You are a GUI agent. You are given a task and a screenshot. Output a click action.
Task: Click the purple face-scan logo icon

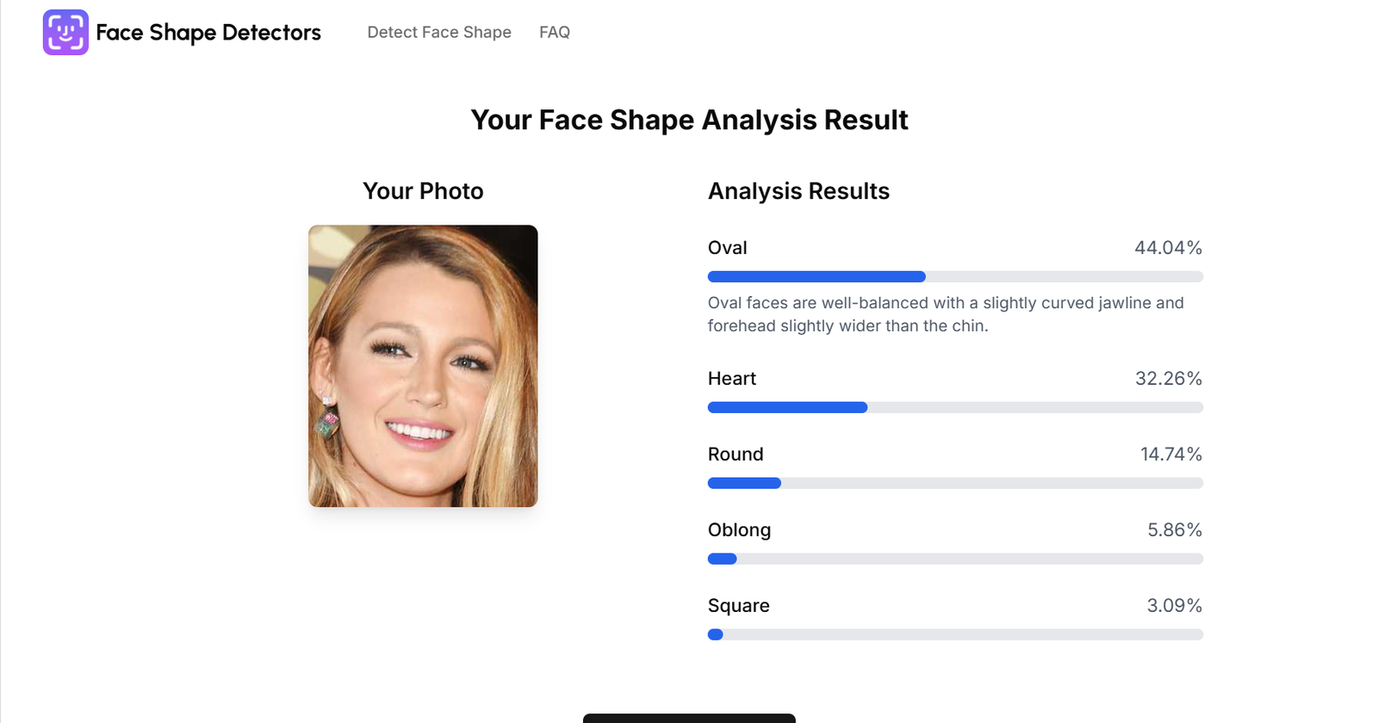[x=65, y=33]
